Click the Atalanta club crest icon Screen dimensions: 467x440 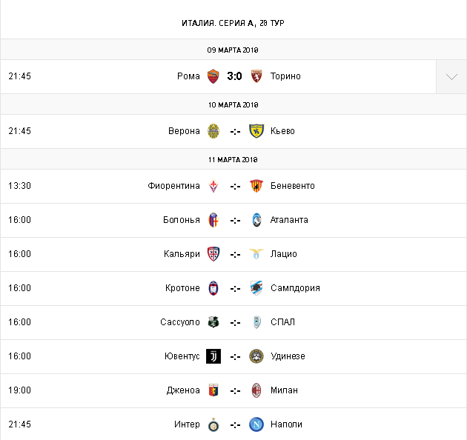(256, 220)
